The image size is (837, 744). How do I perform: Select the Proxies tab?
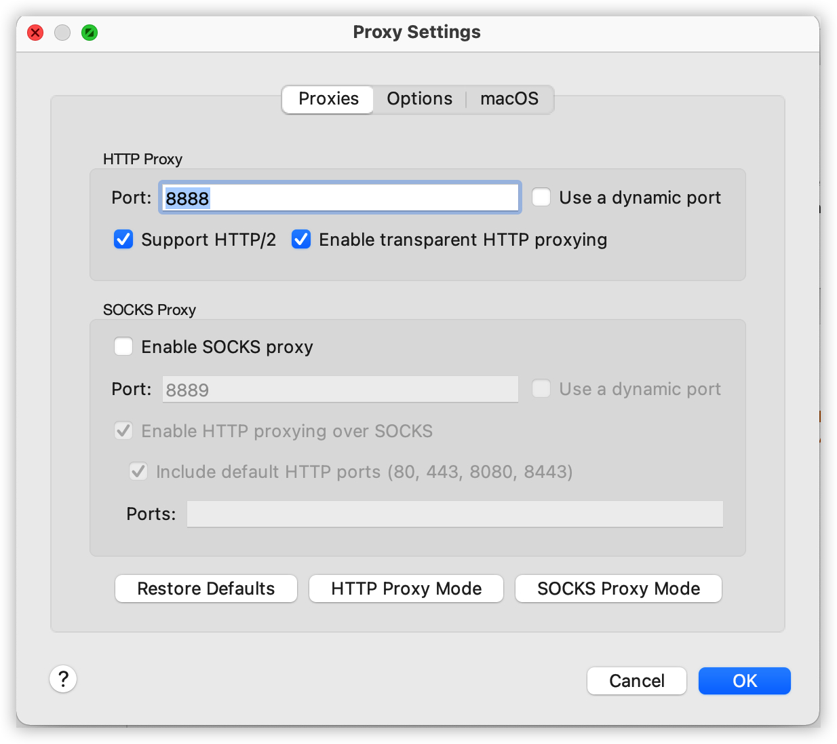tap(328, 99)
